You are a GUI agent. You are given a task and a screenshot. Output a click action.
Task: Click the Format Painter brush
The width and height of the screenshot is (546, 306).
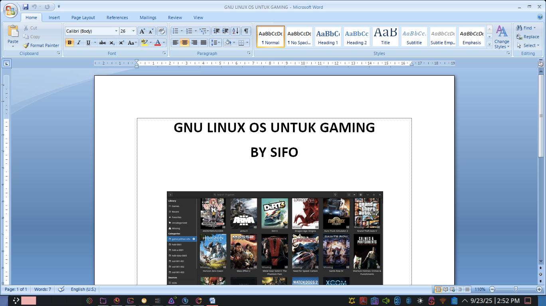tap(41, 45)
